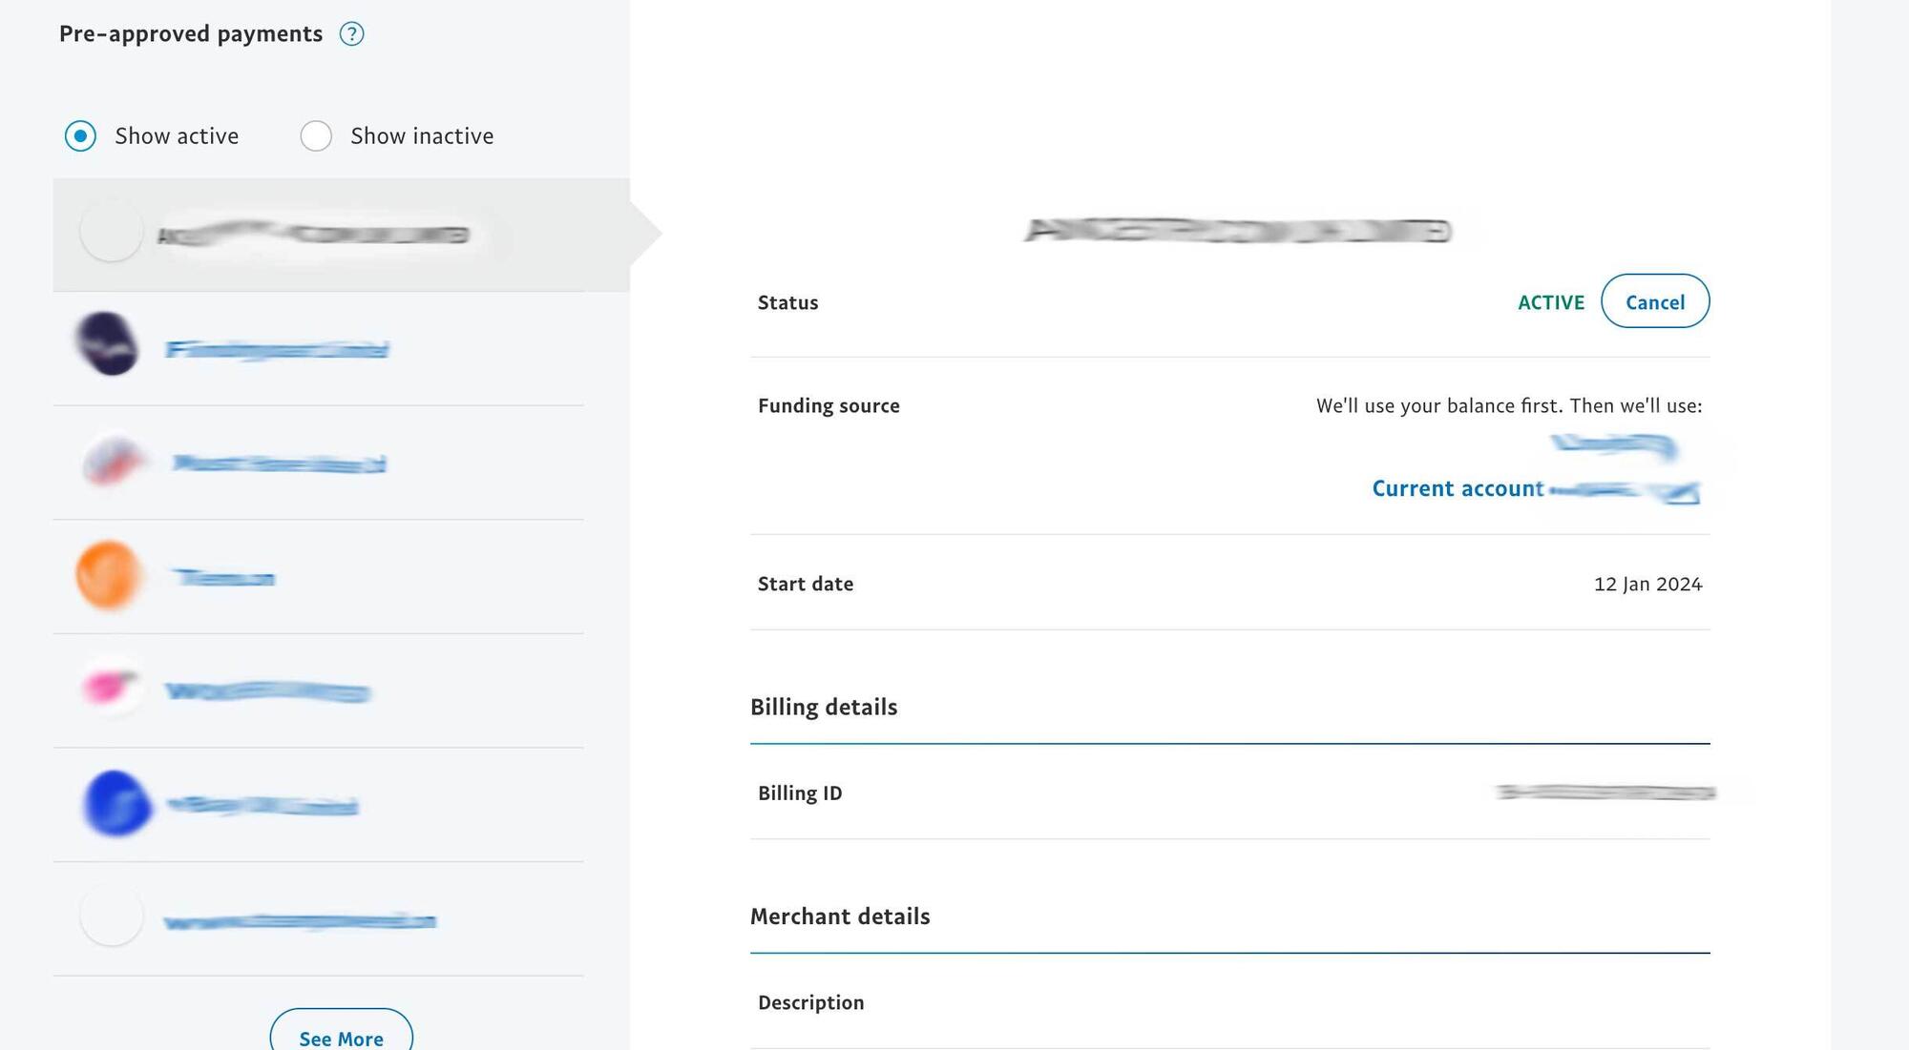Enable the Show inactive radio option
The height and width of the screenshot is (1050, 1909).
(316, 136)
